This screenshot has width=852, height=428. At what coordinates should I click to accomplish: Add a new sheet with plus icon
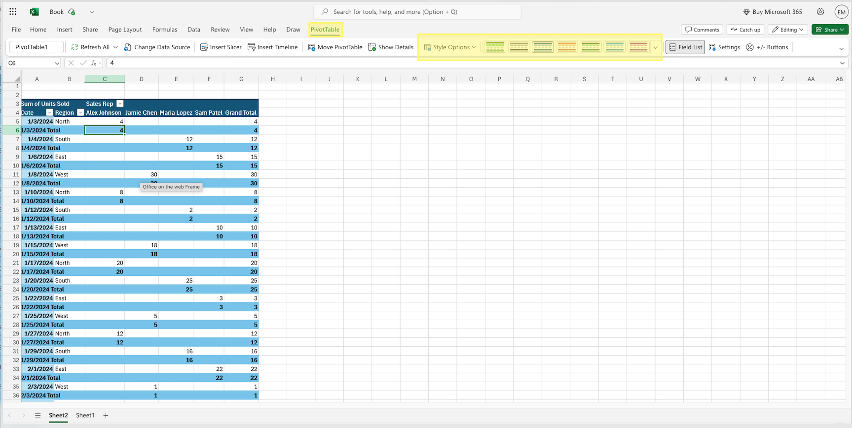pos(106,415)
